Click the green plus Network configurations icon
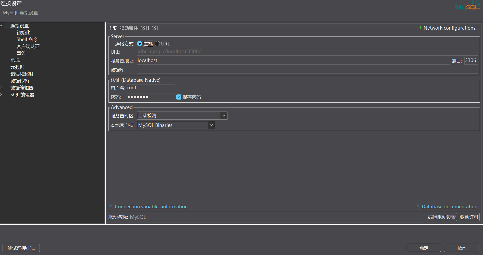483x255 pixels. [420, 28]
